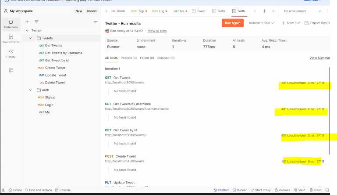This screenshot has height=195, width=337.
Task: Open the Environments sidebar panel
Action: [x=11, y=39]
